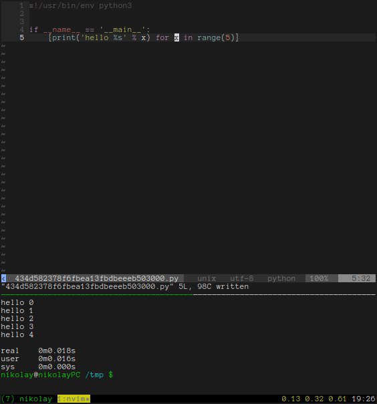The height and width of the screenshot is (404, 377).
Task: Click the 'sys 0m0.000s' timing line
Action: coord(38,367)
